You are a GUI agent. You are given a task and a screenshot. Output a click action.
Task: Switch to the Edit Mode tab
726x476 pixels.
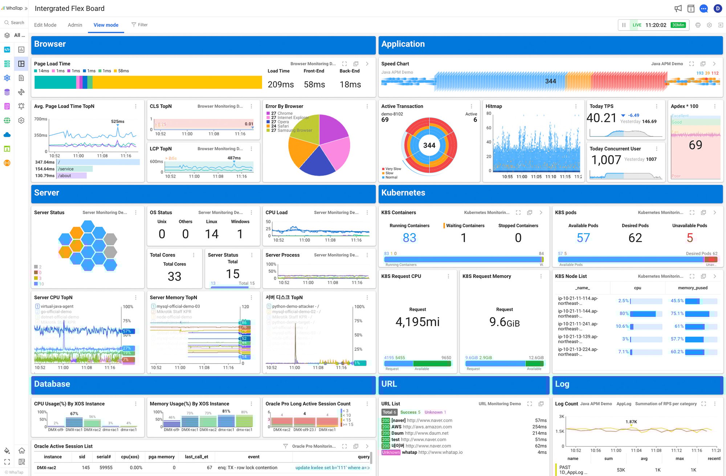45,25
